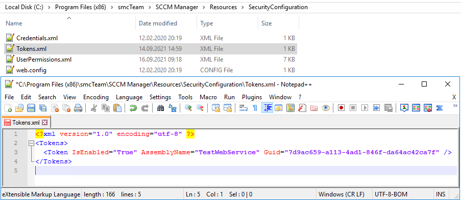Save the file with the Save icon
Image resolution: width=461 pixels, height=200 pixels.
[31, 108]
